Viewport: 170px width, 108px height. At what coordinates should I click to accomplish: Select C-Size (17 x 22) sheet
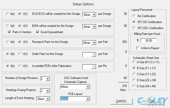tap(134, 74)
